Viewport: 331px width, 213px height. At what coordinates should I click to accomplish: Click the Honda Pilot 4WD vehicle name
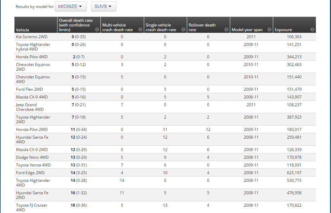click(32, 57)
